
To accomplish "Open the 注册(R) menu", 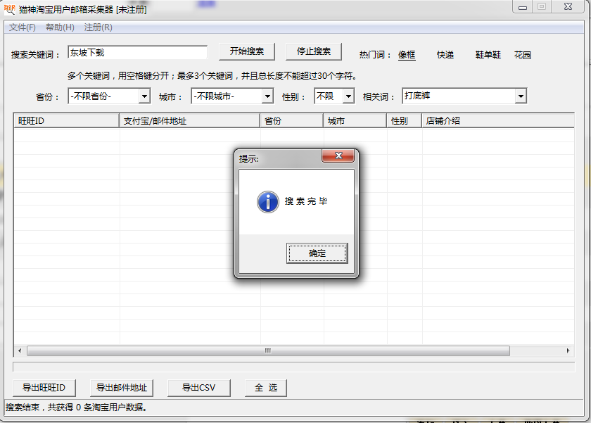I will pos(99,27).
